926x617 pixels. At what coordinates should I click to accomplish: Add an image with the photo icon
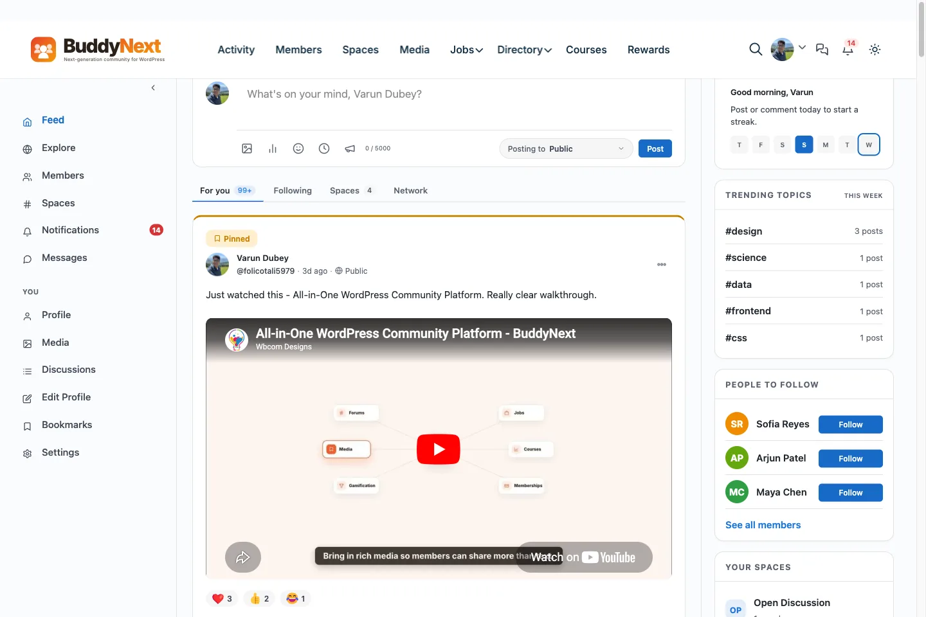(x=247, y=148)
